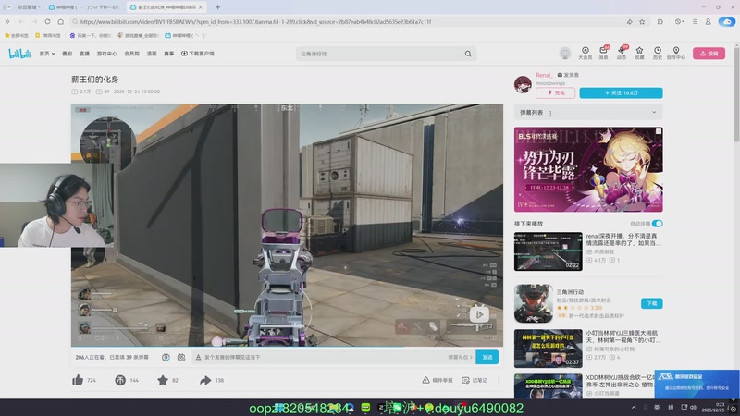Open 漫画 in the nav bar
The image size is (740, 416).
tap(152, 54)
